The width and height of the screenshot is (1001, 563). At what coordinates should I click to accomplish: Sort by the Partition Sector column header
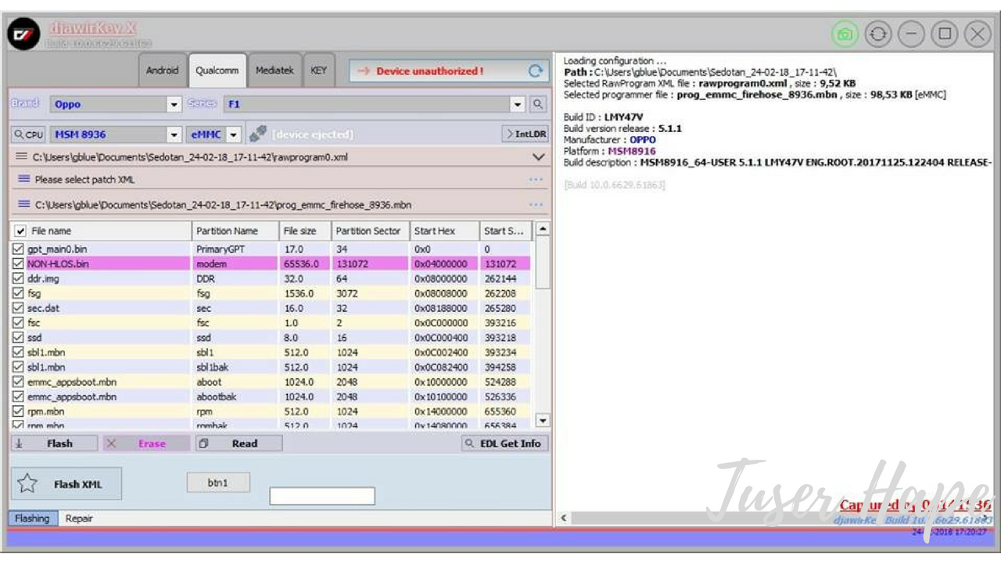(x=371, y=231)
